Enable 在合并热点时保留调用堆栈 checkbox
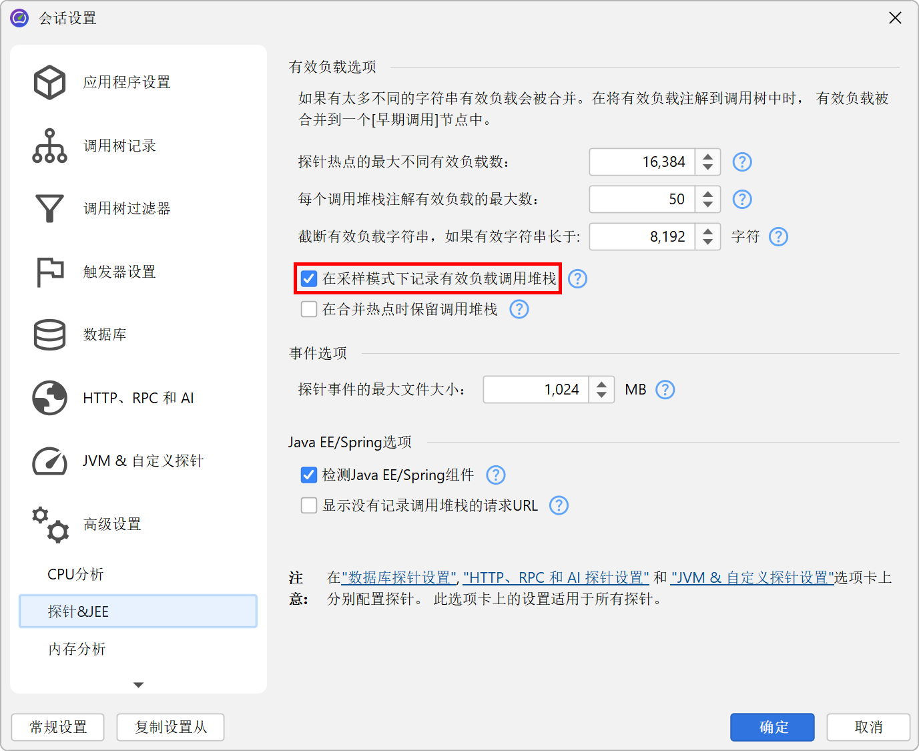 309,309
